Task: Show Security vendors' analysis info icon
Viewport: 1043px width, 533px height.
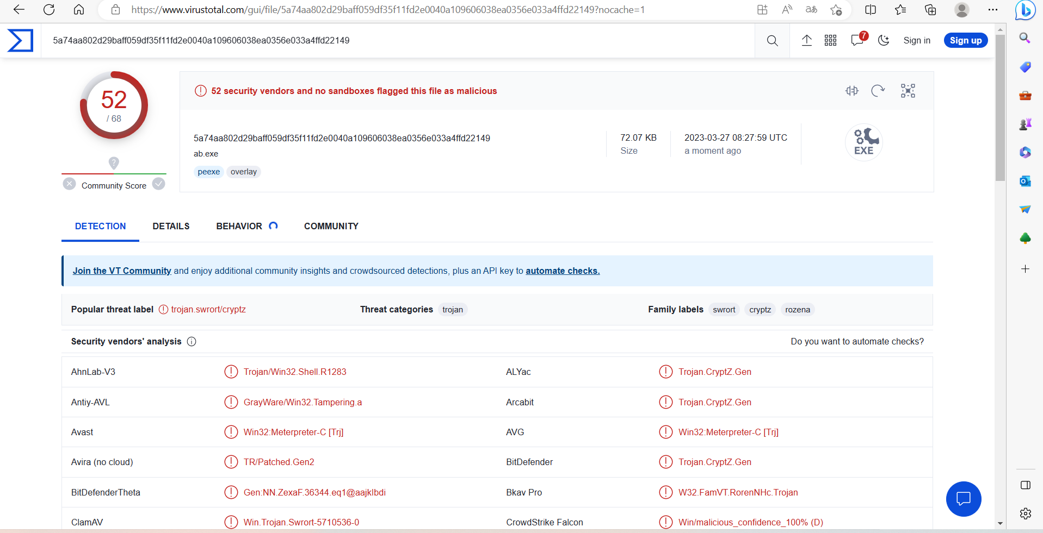Action: pos(192,341)
